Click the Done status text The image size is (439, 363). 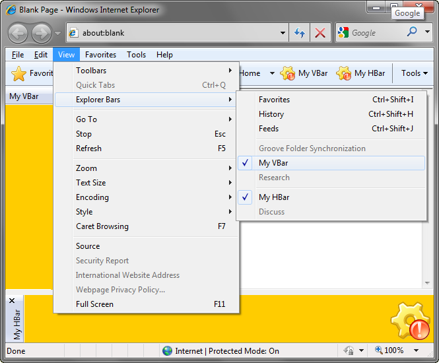[16, 351]
